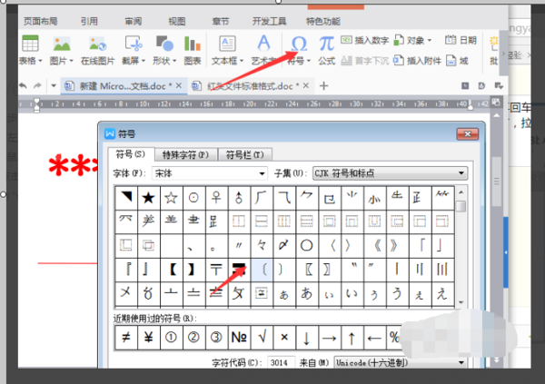Select the hiragana あ symbol
Image resolution: width=545 pixels, height=384 pixels.
[307, 293]
